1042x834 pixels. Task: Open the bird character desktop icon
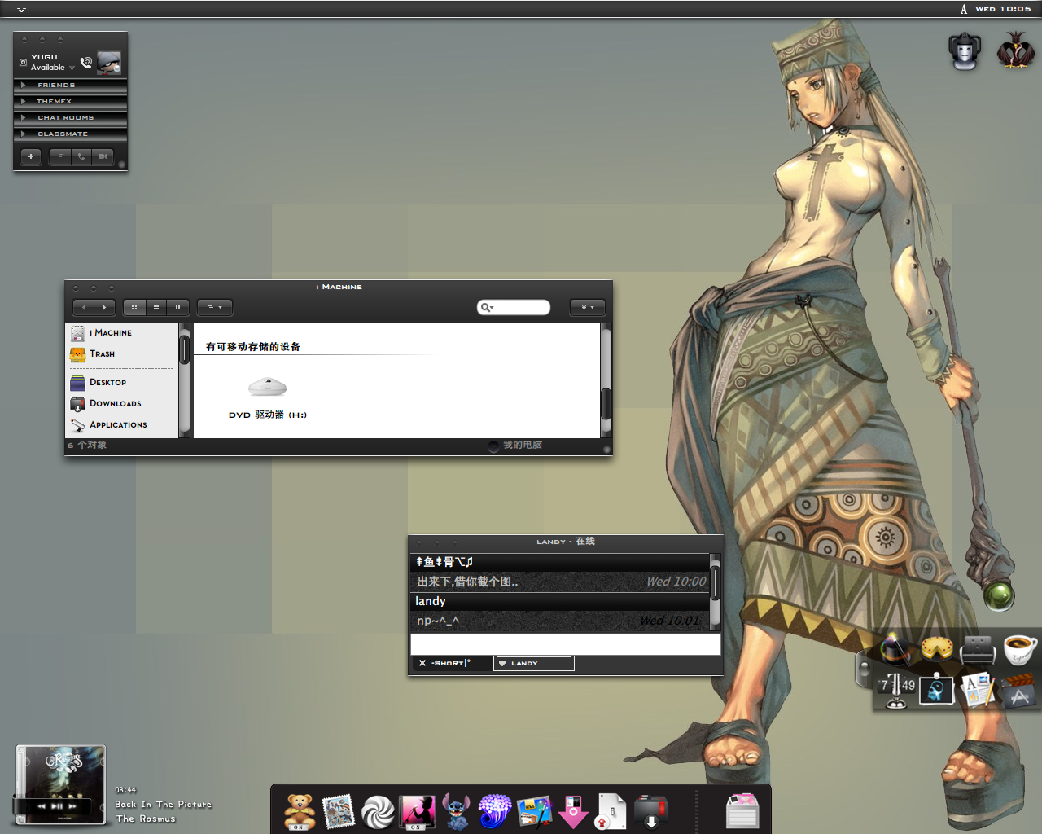[1015, 50]
